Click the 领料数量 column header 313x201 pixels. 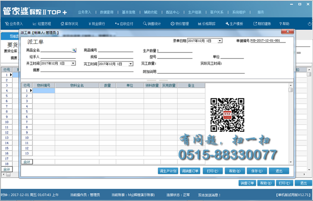[152, 85]
